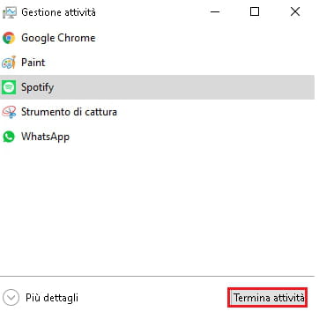Image resolution: width=319 pixels, height=319 pixels.
Task: Click the Strumento di cattura scissors icon
Action: point(9,112)
